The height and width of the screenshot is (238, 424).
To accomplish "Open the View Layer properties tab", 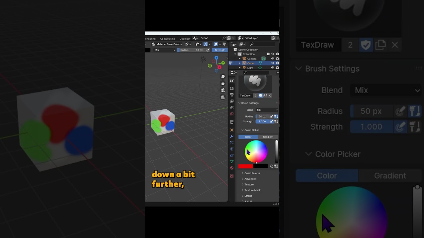I will (x=232, y=101).
